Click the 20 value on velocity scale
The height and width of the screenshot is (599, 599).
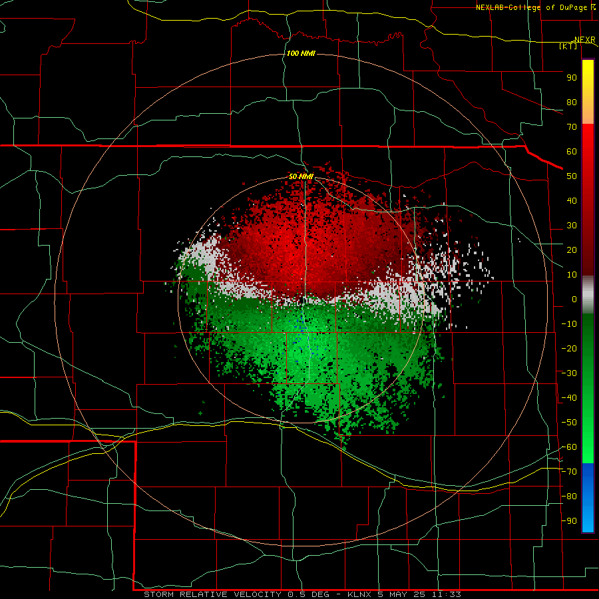(x=572, y=250)
